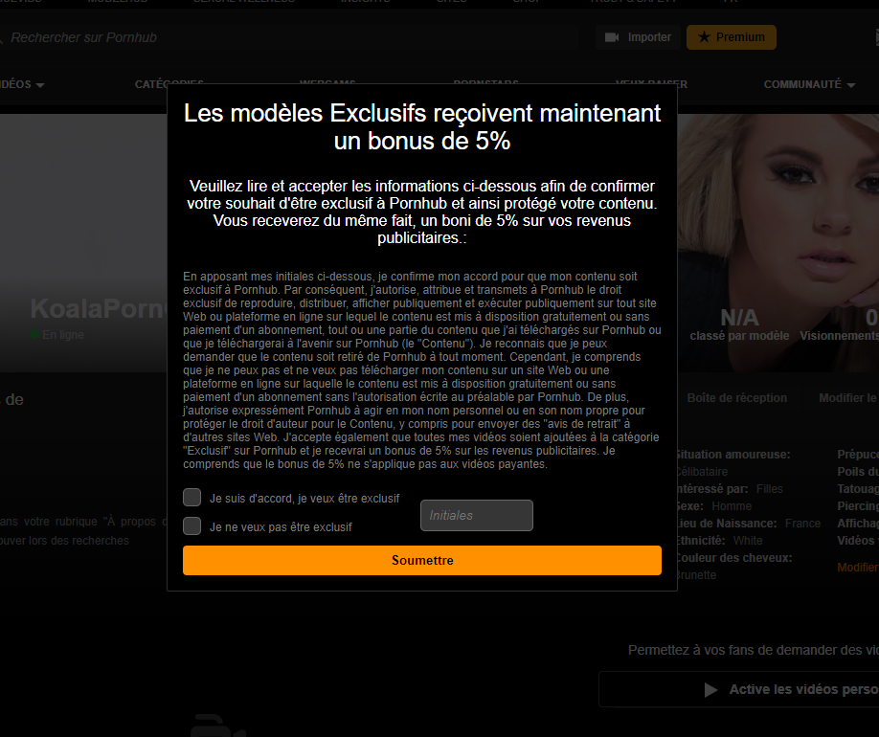
Task: Check "Je suis d'accord, je veux être exclusif"
Action: (192, 497)
